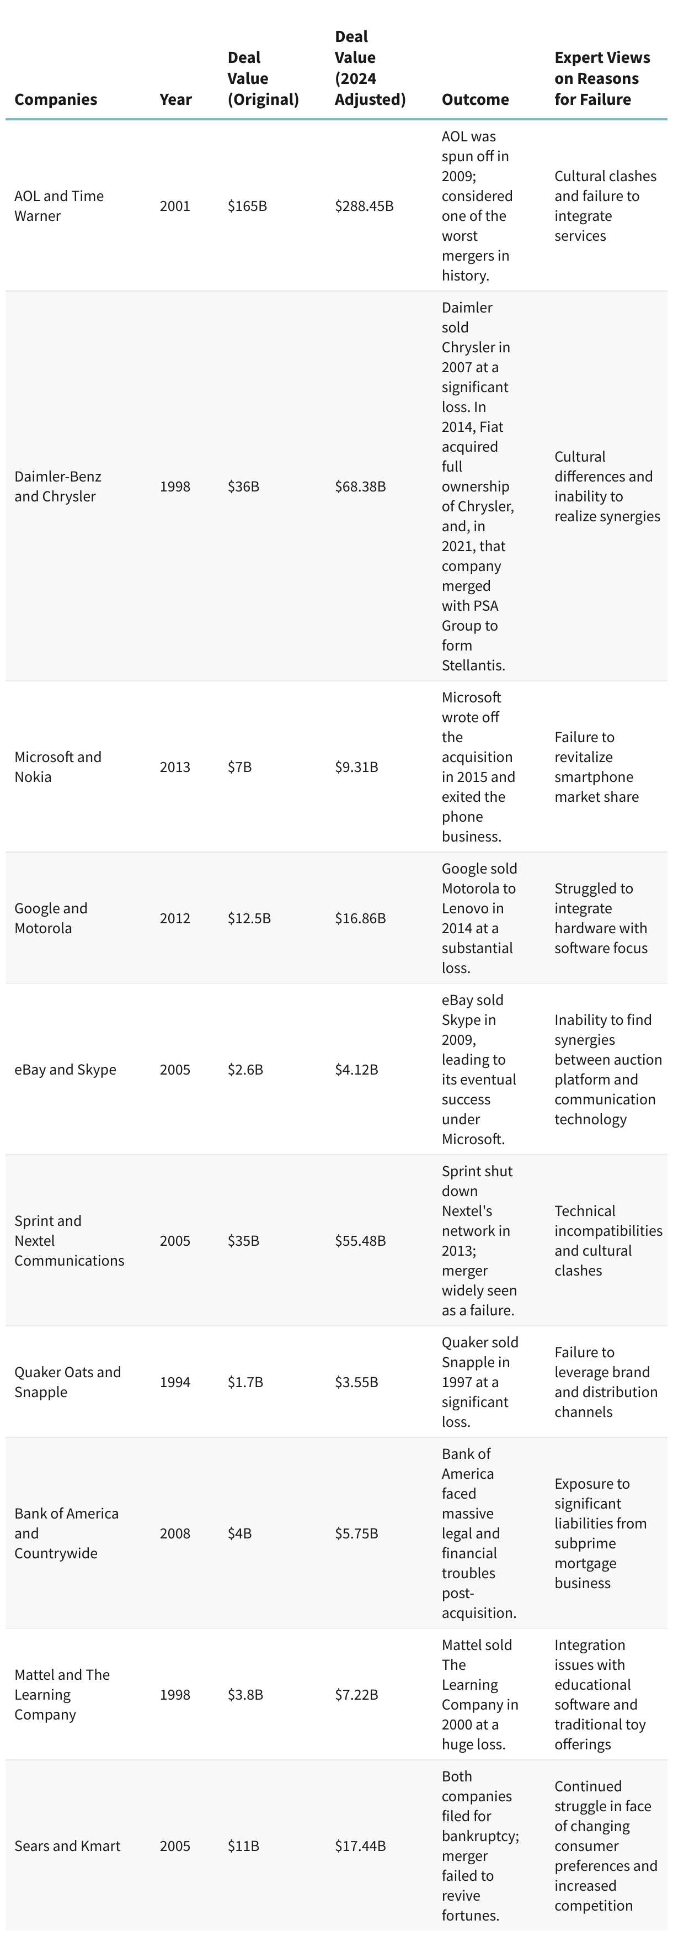Screen dimensions: 673x1936
Task: Select the Microsoft and Nokia row
Action: [x=336, y=766]
